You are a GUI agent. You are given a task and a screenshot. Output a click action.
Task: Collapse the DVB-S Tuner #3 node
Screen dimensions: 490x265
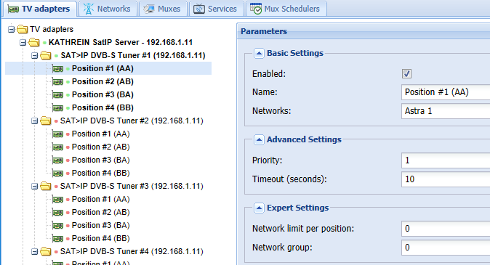tap(35, 187)
